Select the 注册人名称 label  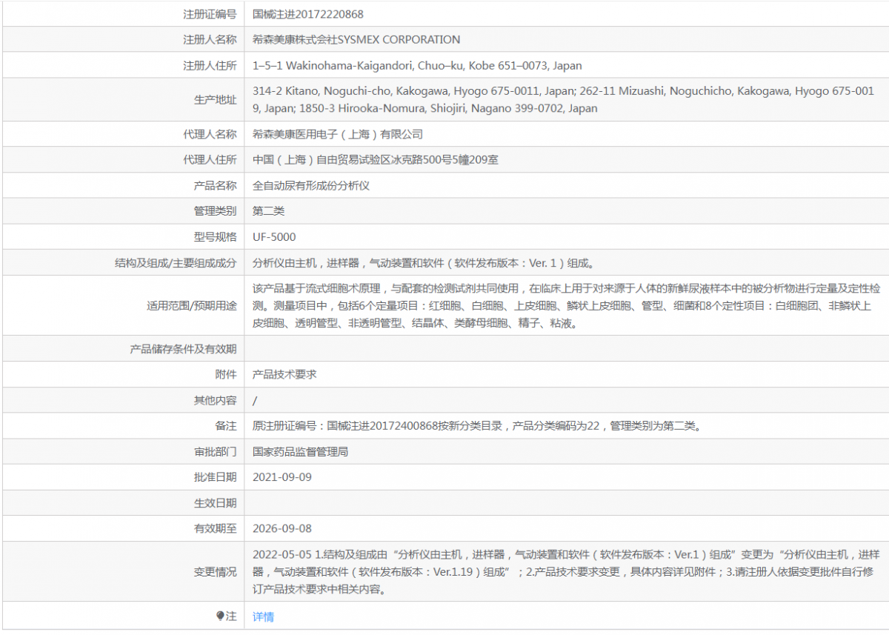click(210, 40)
